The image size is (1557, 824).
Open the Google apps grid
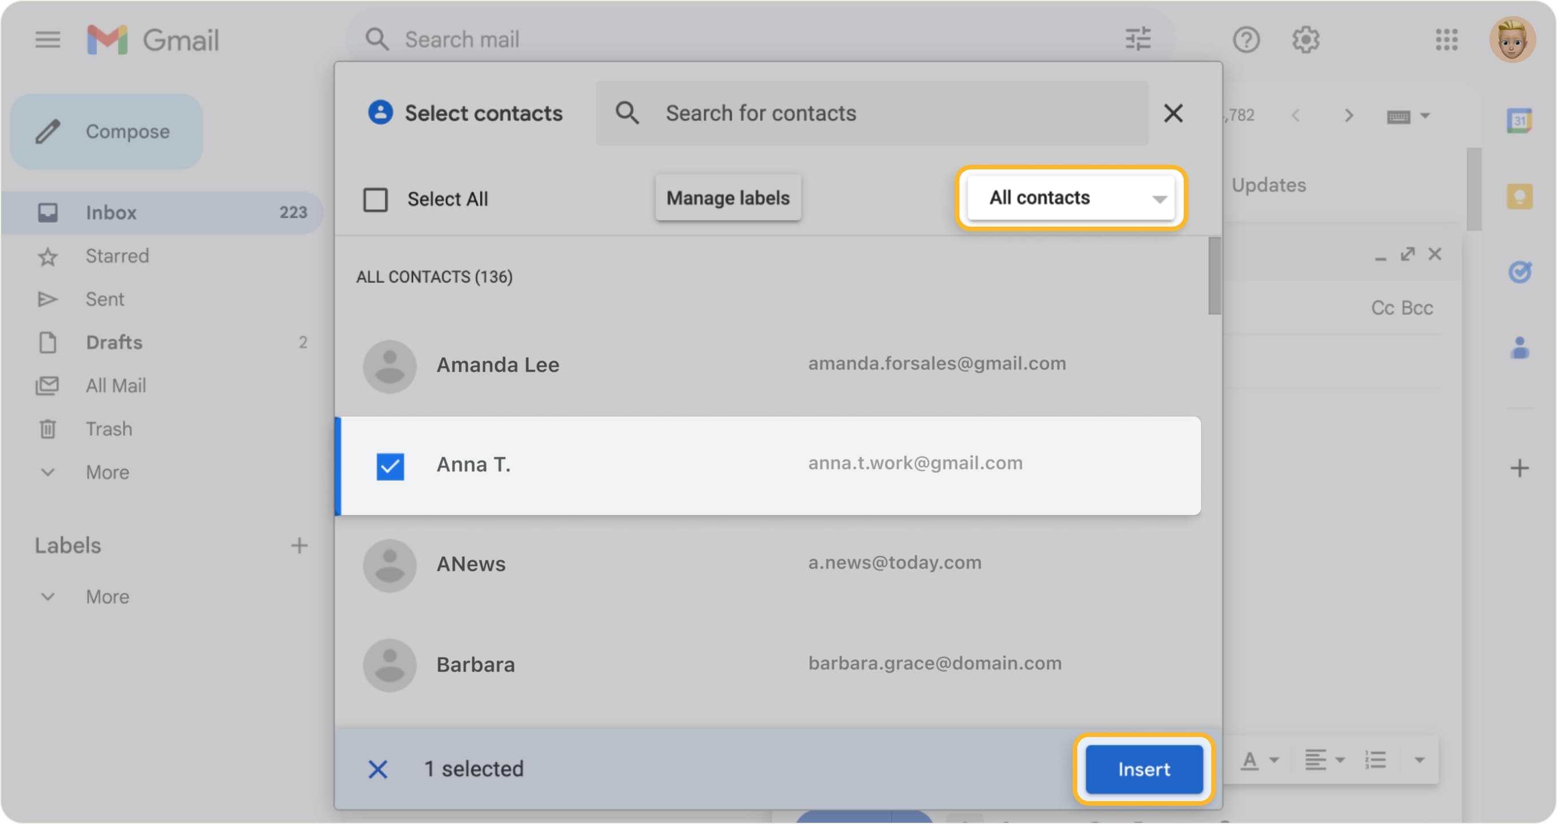pyautogui.click(x=1447, y=39)
